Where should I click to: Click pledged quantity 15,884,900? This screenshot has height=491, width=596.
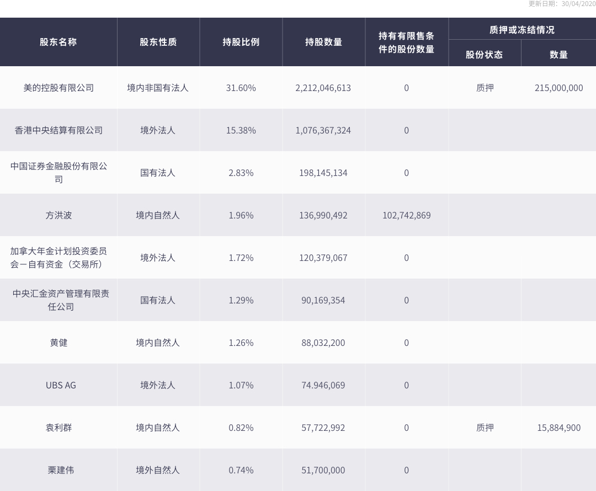[558, 428]
